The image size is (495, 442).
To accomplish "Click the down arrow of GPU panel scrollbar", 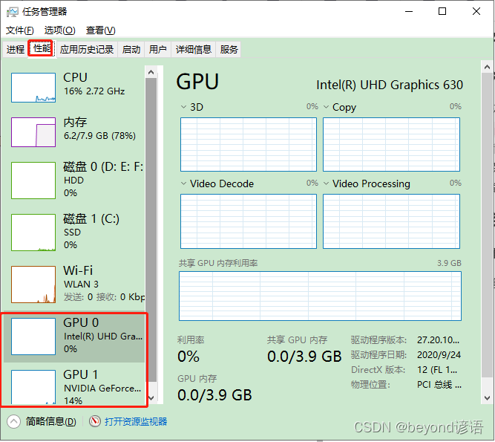I will (x=487, y=397).
